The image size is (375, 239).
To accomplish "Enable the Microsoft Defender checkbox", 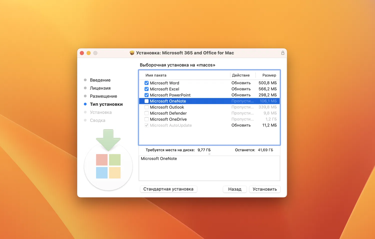I will pos(146,113).
